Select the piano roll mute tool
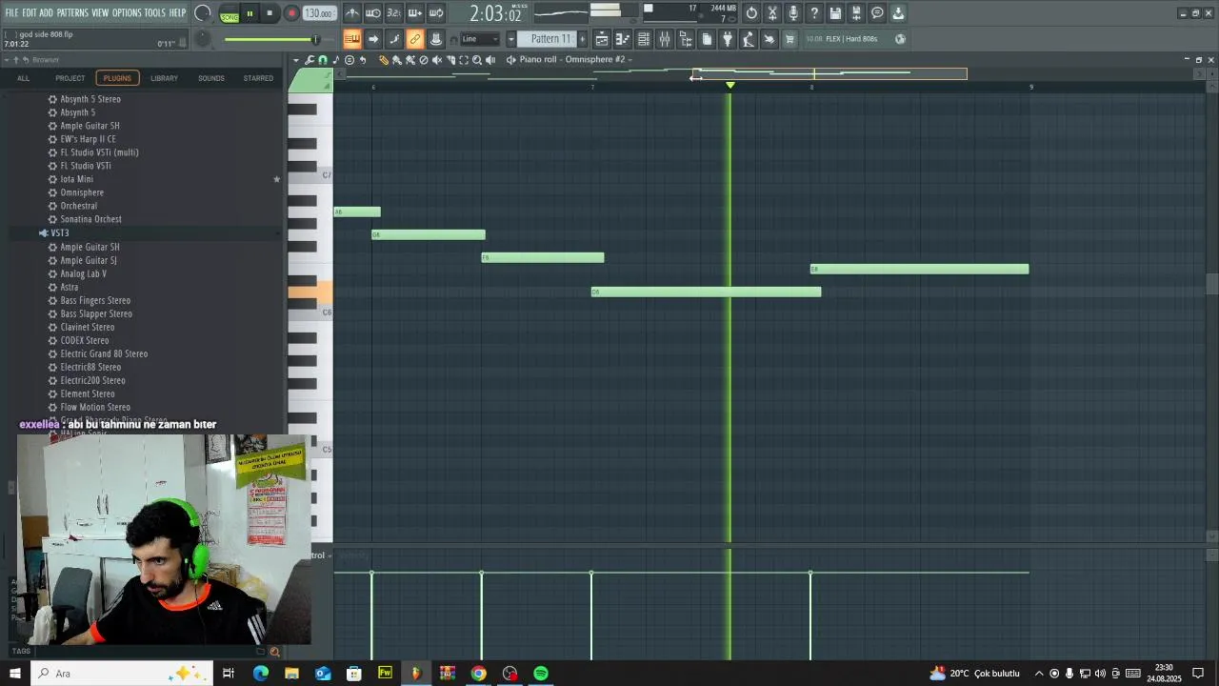 point(437,60)
